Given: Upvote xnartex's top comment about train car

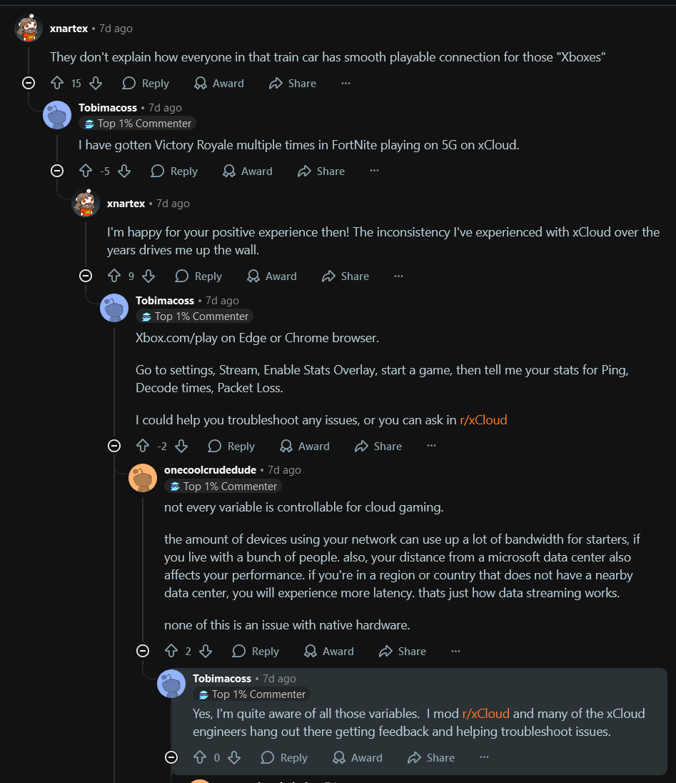Looking at the screenshot, I should coord(57,84).
